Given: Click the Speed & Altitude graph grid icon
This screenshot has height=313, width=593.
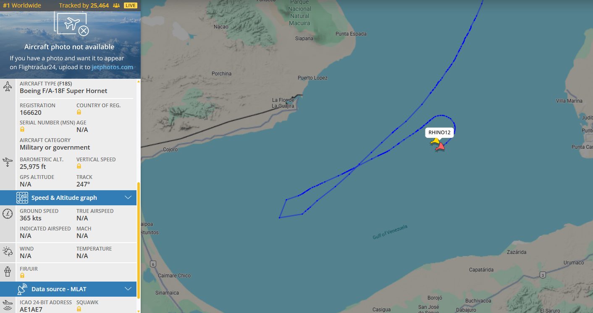Looking at the screenshot, I should (22, 198).
